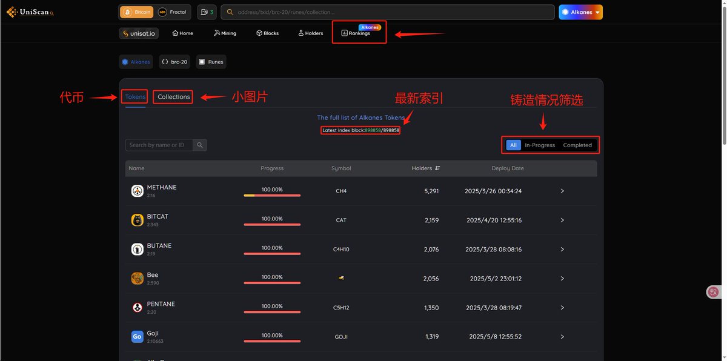The width and height of the screenshot is (727, 361).
Task: Open the Blocks menu
Action: tap(268, 33)
